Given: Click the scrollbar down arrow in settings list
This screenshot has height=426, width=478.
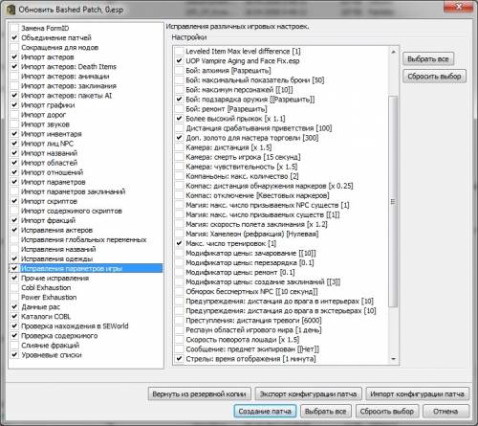Looking at the screenshot, I should click(x=393, y=359).
